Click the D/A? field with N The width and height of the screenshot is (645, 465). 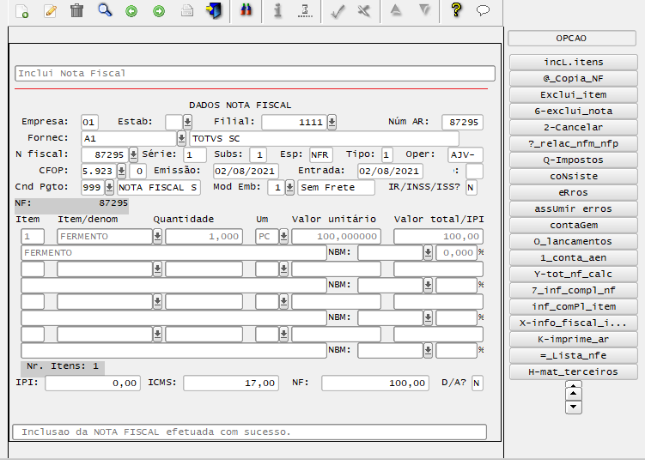478,383
